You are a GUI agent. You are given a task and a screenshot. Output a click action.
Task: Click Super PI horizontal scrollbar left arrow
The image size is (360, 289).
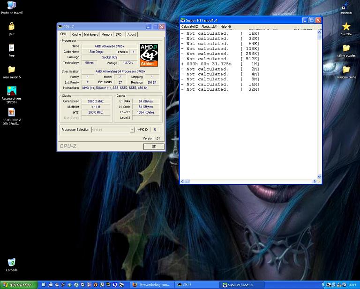pyautogui.click(x=182, y=181)
